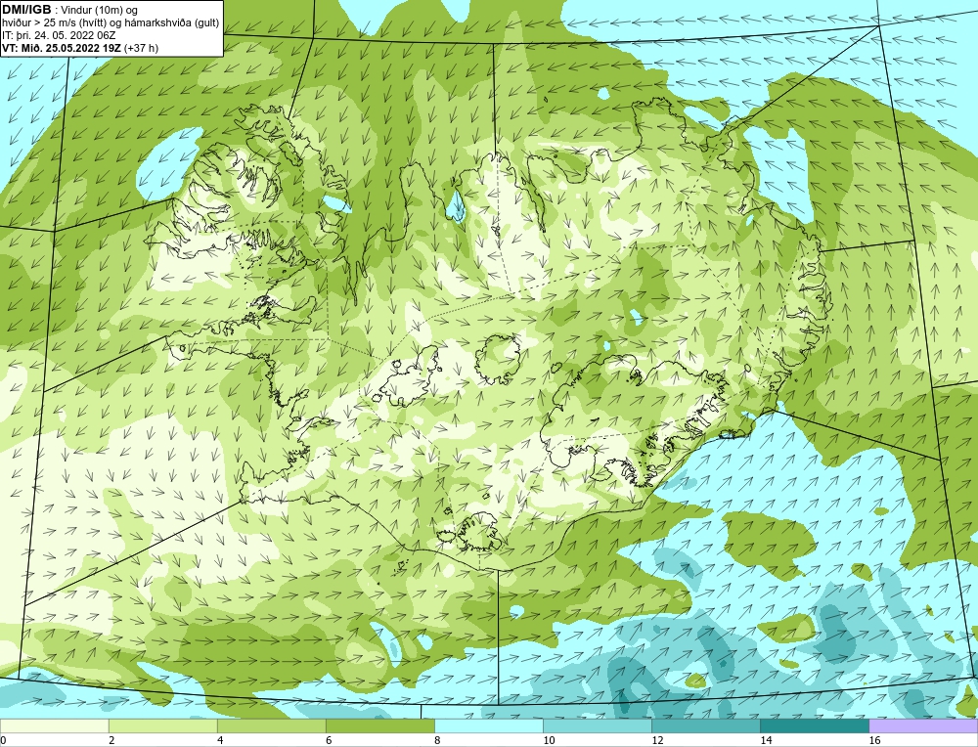Click the legend label '4'
The image size is (978, 747).
coord(220,740)
